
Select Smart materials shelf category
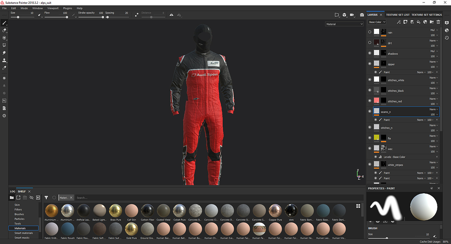click(24, 233)
